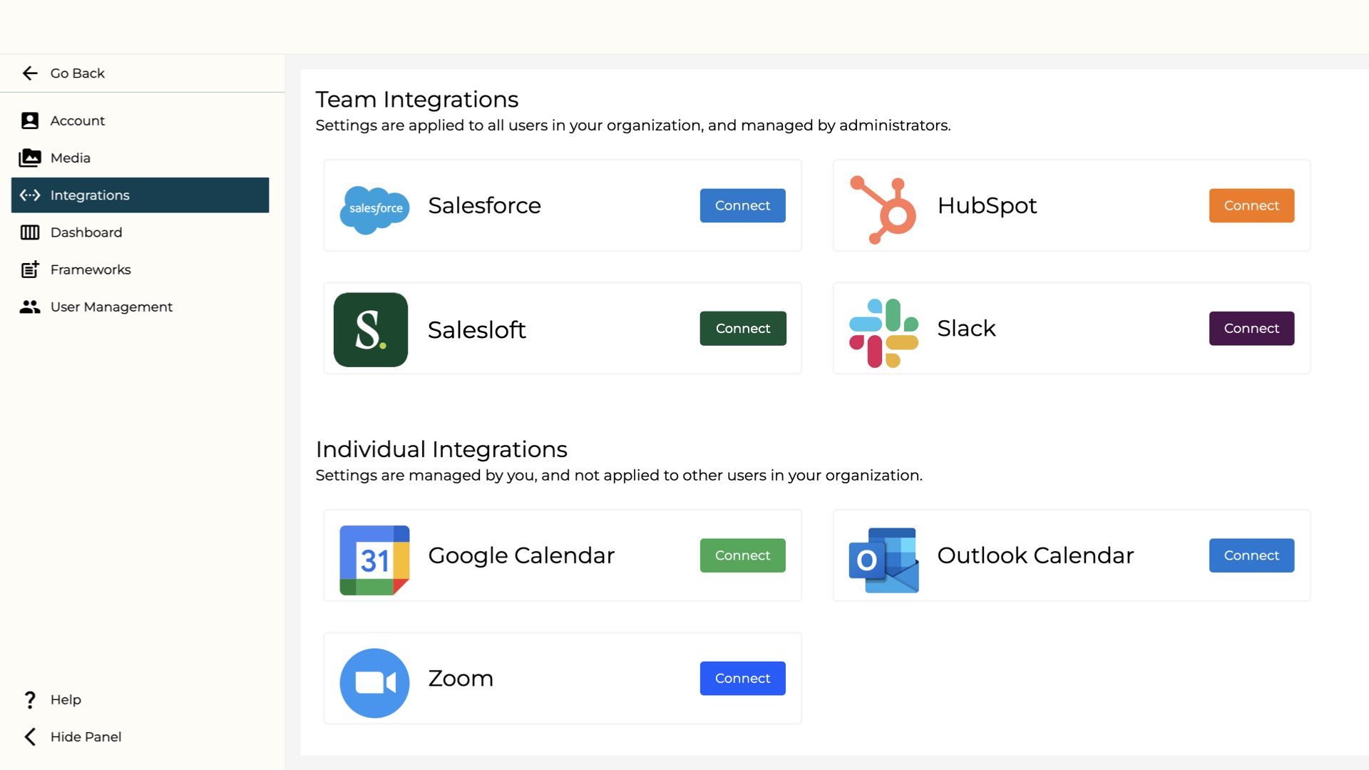
Task: Click the Media images icon
Action: pyautogui.click(x=30, y=158)
